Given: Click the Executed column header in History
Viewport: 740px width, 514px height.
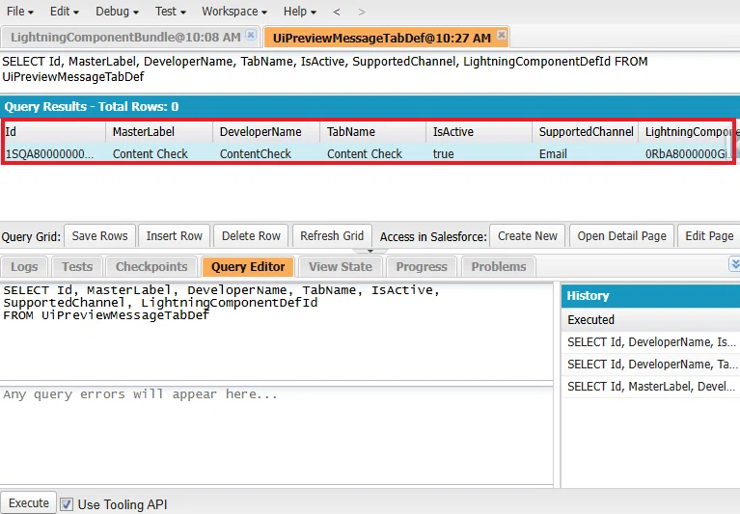Looking at the screenshot, I should [x=651, y=320].
